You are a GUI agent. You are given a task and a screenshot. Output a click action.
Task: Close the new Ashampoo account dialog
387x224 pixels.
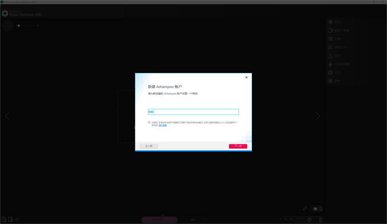click(246, 77)
